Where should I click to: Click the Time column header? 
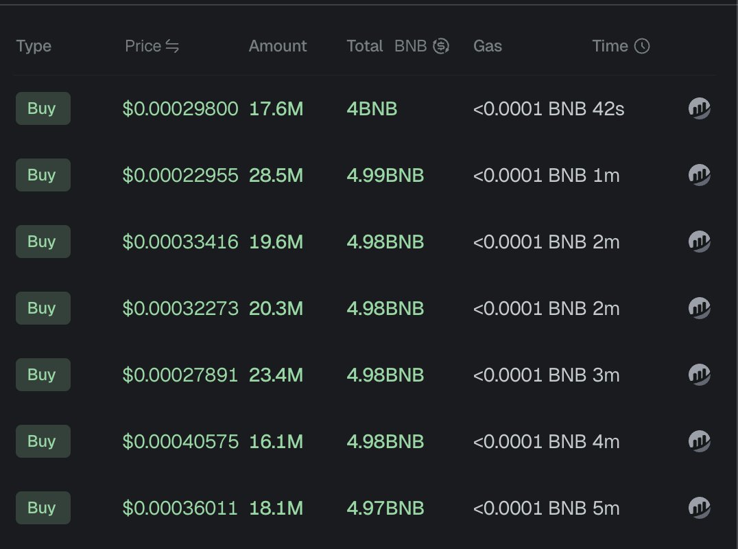(610, 46)
